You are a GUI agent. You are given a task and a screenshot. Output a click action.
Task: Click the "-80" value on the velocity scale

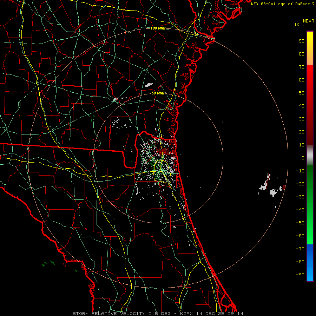[x=300, y=262]
